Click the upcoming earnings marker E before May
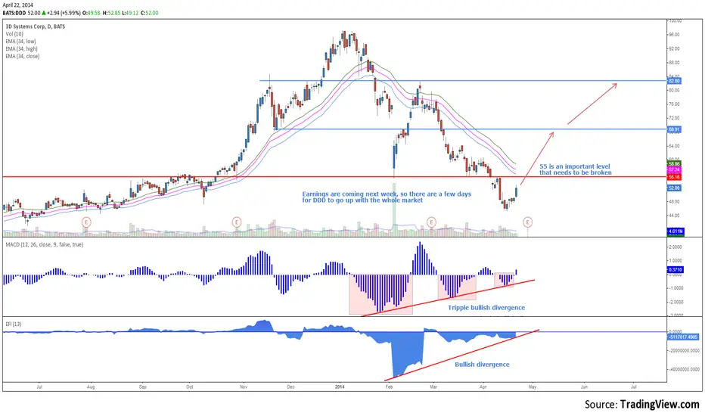This screenshot has height=416, width=705. click(x=527, y=222)
